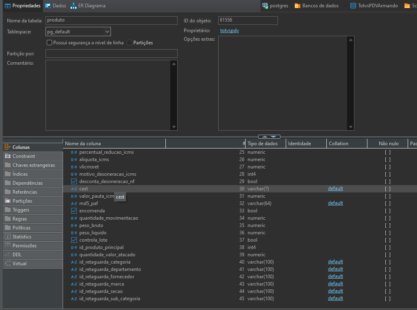Select the Chaves estrangeiras folder icon
Viewport: 417px width, 310px height.
click(7, 165)
